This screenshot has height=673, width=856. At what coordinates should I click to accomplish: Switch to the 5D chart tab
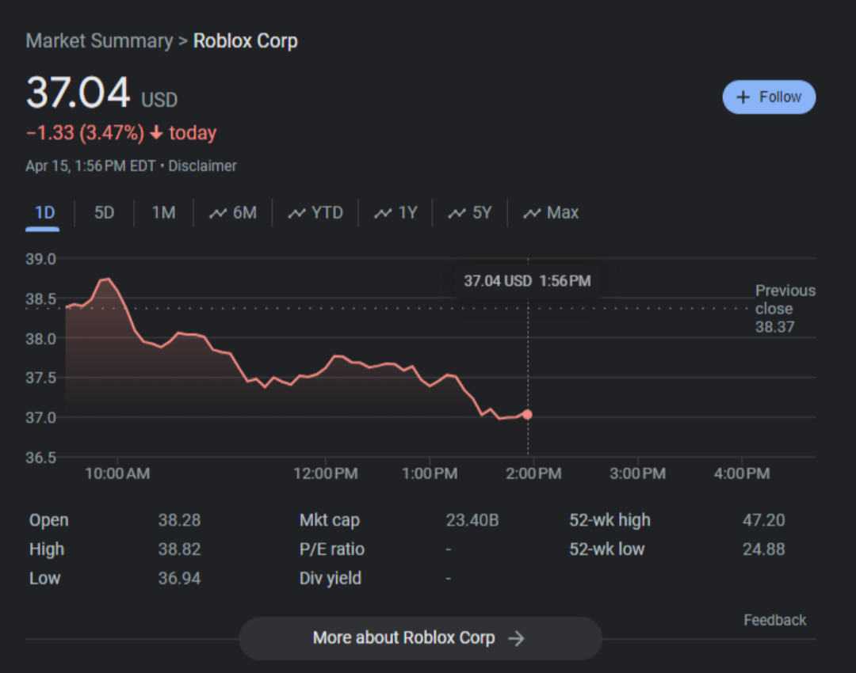coord(104,213)
